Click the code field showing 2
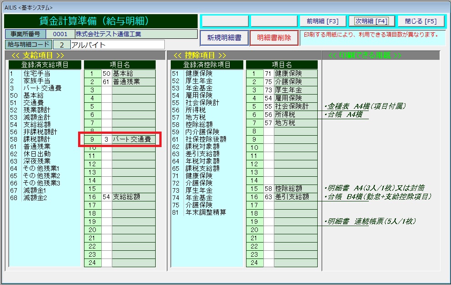 [x=61, y=45]
